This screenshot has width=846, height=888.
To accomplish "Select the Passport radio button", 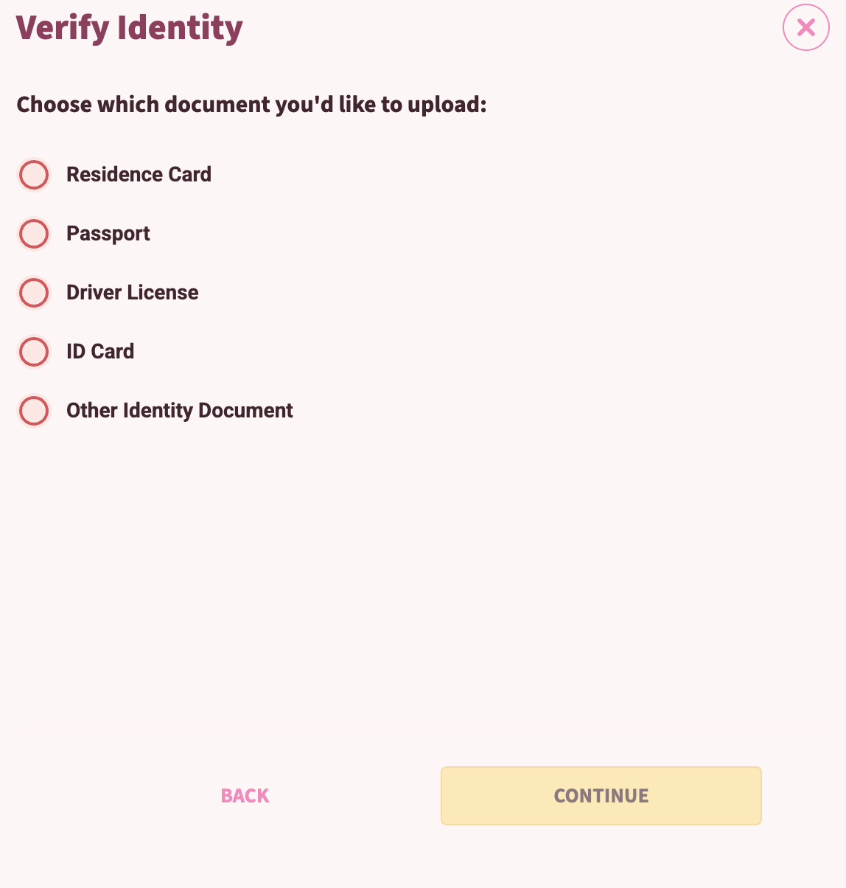I will pos(34,234).
